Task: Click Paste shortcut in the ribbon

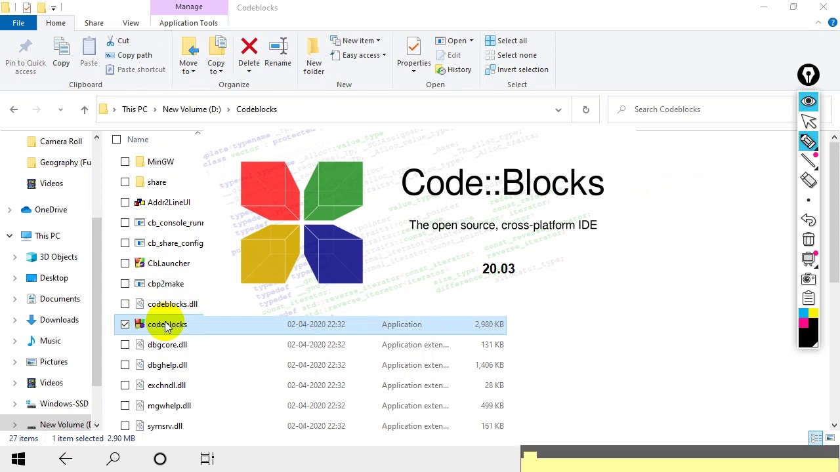Action: pyautogui.click(x=135, y=69)
